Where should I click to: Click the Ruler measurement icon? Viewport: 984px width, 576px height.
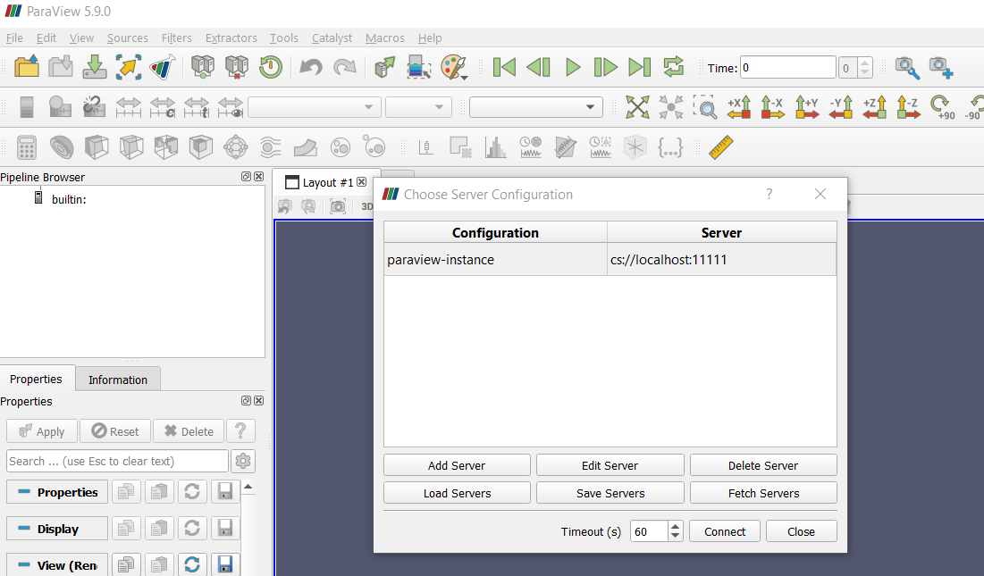(720, 148)
